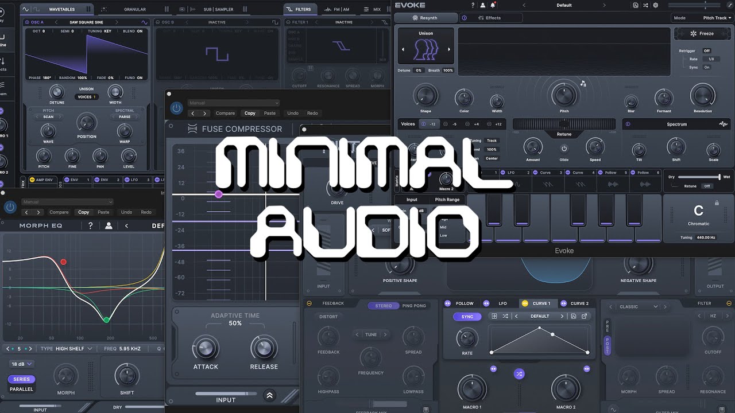Save the curve preset named Default
The width and height of the screenshot is (735, 413).
[x=573, y=316]
